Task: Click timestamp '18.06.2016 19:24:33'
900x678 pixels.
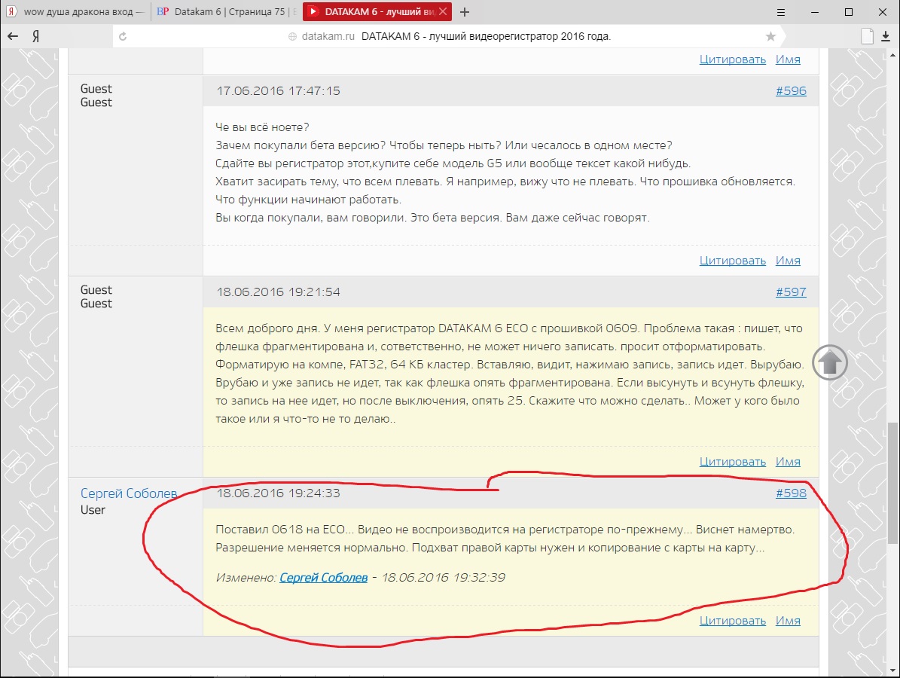Action: (x=278, y=493)
